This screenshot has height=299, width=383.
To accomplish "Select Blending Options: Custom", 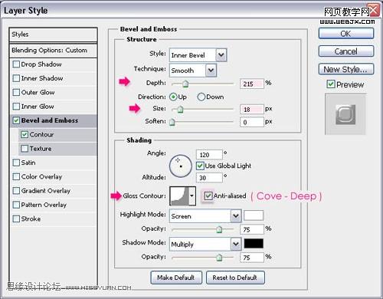I will pyautogui.click(x=53, y=51).
